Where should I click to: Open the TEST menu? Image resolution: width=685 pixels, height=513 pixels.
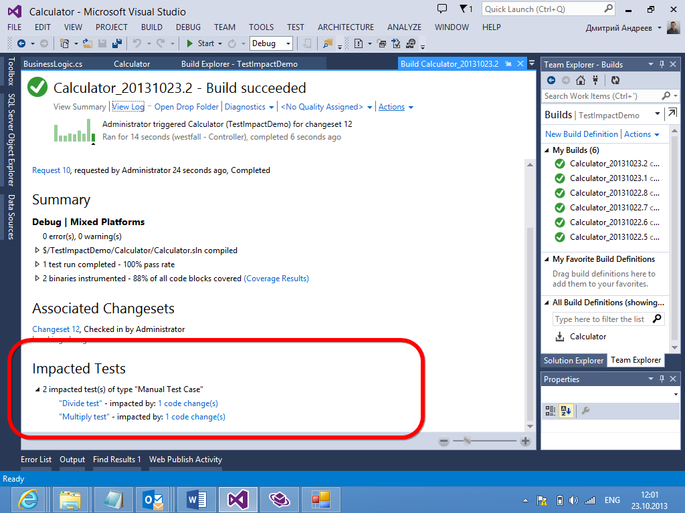click(295, 27)
